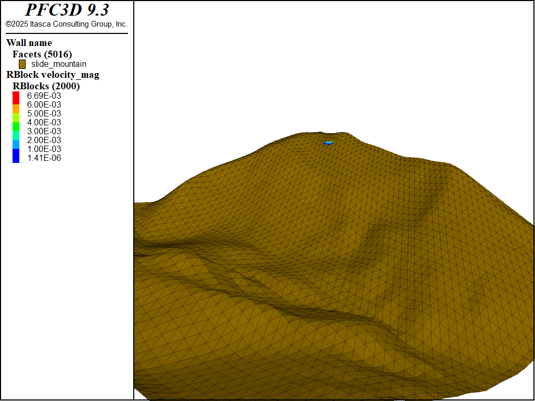Select the Facets (5016) legend entry

coord(42,54)
